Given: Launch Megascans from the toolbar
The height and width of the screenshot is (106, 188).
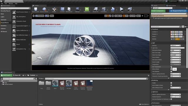Looking at the screenshot, I should (x=87, y=9).
